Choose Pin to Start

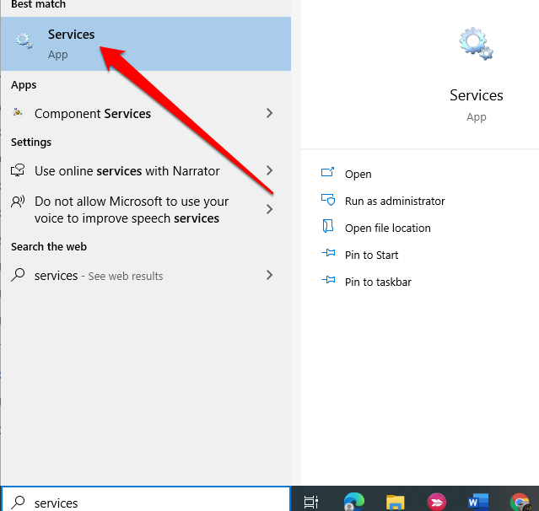371,255
